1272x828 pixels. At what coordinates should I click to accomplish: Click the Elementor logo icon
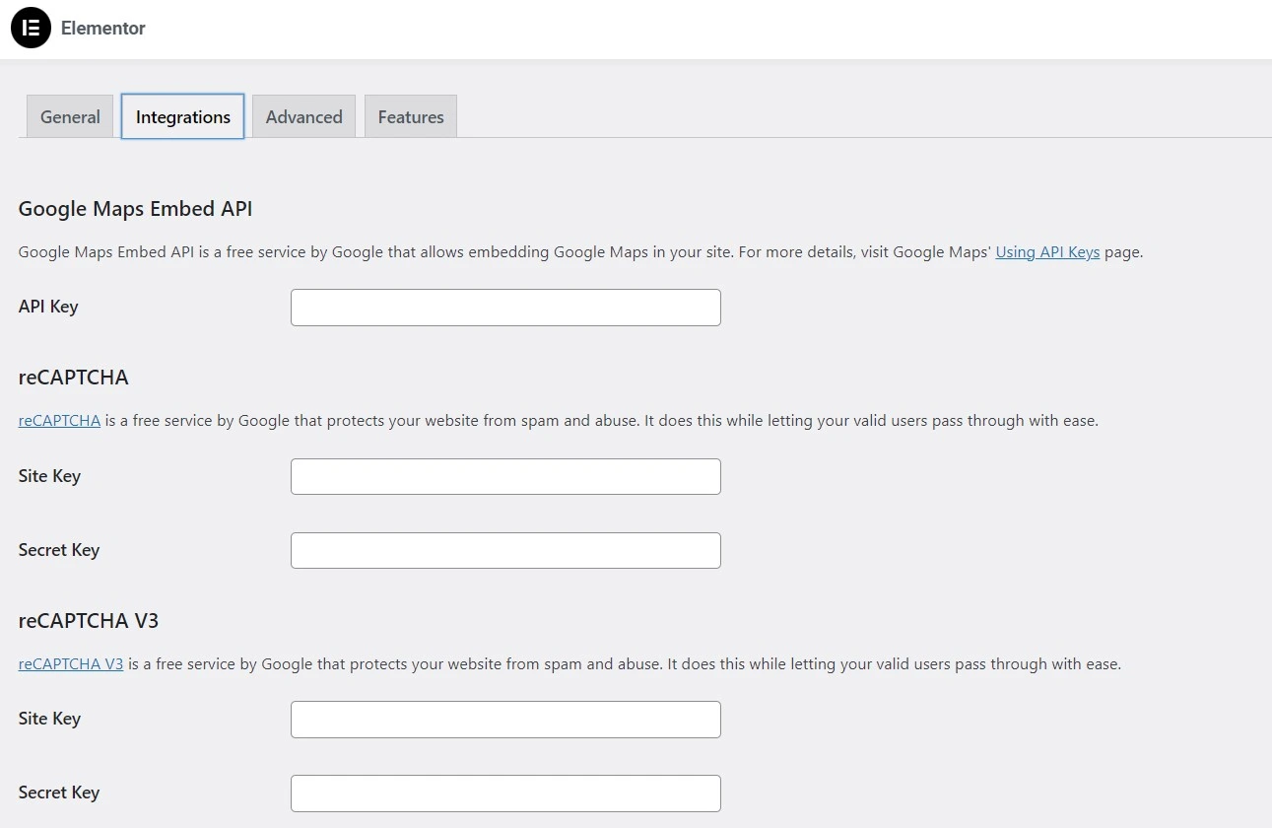tap(31, 29)
